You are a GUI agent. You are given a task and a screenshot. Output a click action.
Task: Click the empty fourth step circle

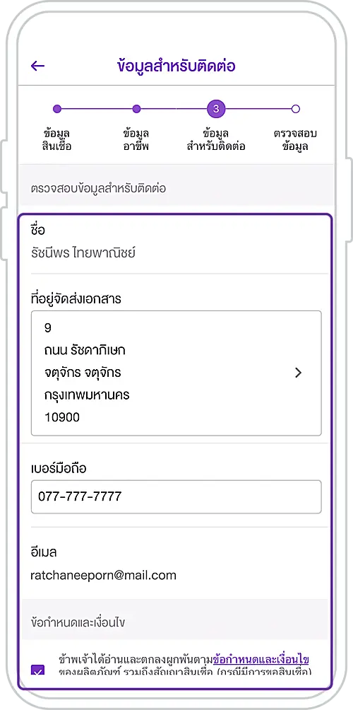296,109
